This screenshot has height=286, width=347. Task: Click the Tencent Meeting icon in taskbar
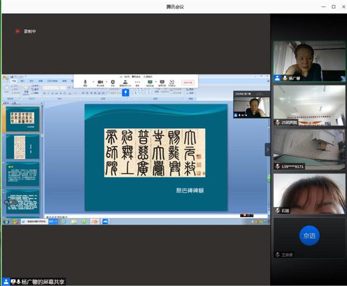(105, 221)
